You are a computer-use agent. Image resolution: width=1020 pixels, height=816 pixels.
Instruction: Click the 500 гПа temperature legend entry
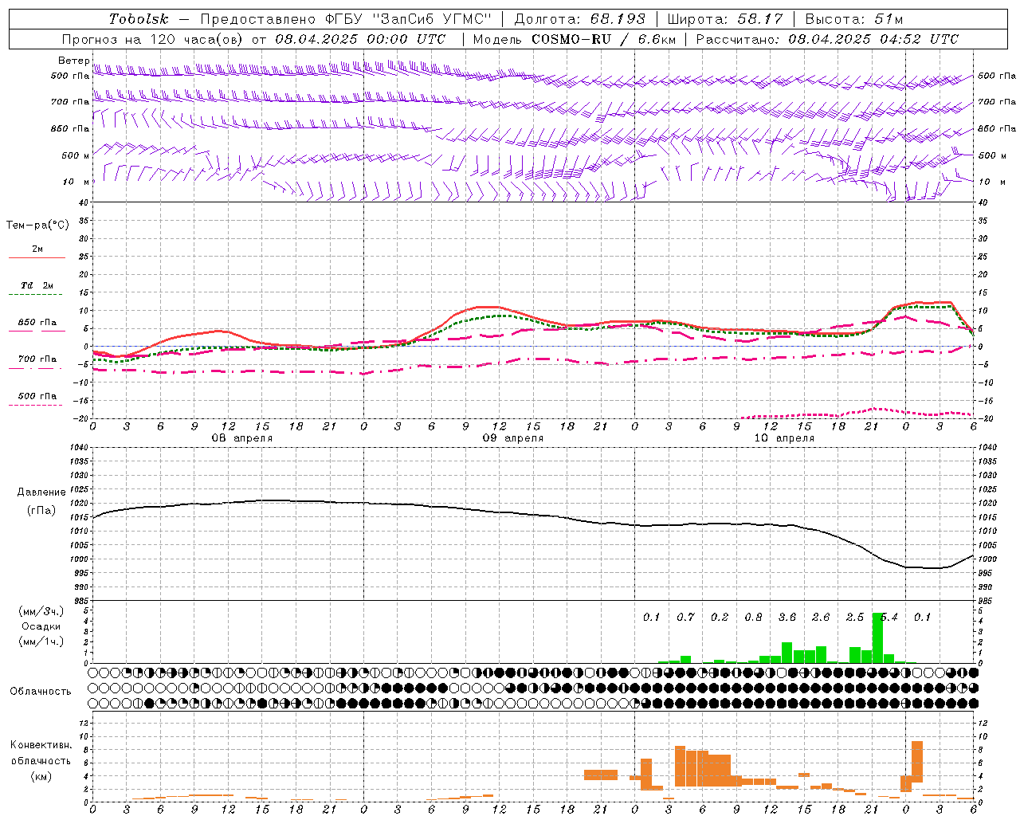pyautogui.click(x=37, y=396)
